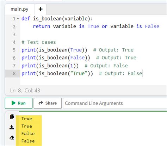Select line number 8 in the gutter

14,73
